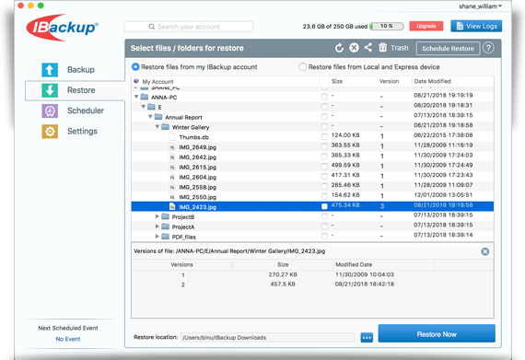525x360 pixels.
Task: Click the Thumbs.db file icon
Action: pos(172,137)
